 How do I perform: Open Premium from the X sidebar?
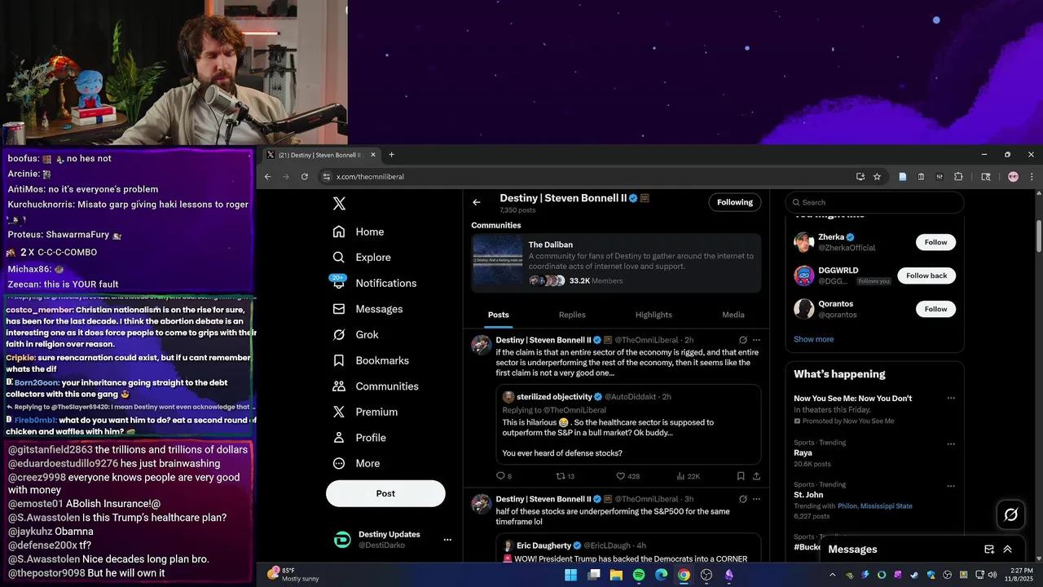(x=365, y=412)
